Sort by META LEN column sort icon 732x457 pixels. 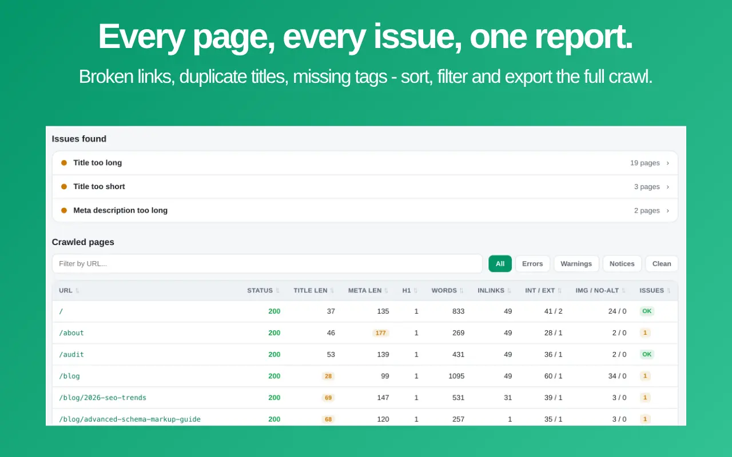[386, 291]
